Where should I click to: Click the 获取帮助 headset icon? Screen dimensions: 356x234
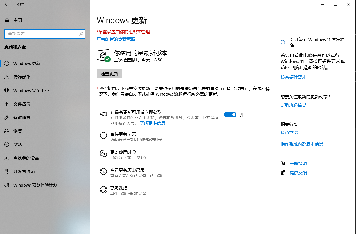tap(283, 163)
